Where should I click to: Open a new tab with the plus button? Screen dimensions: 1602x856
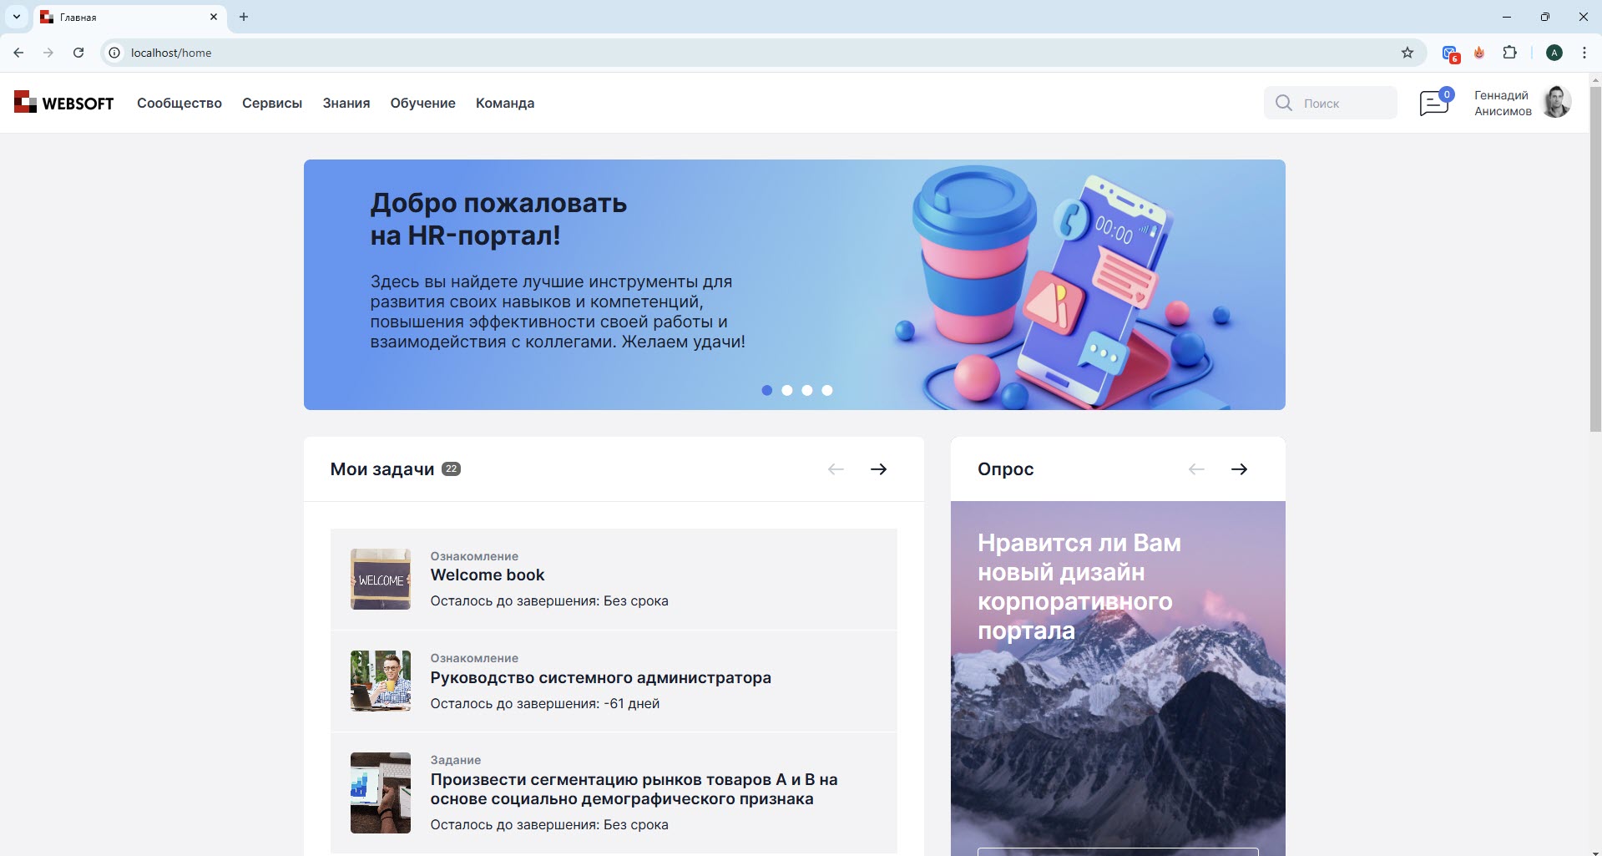pyautogui.click(x=243, y=17)
